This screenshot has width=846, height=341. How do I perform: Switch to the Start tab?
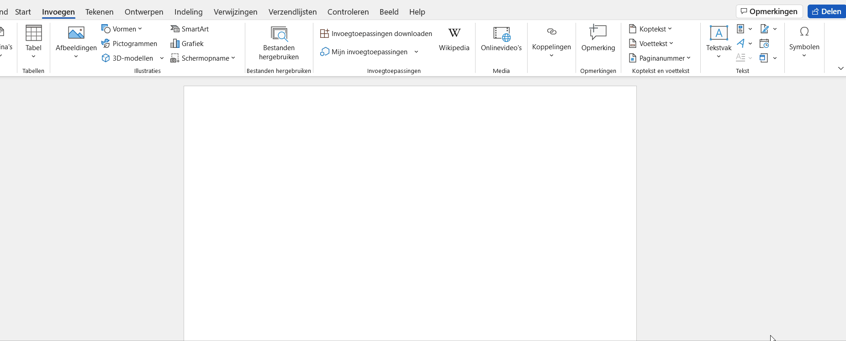[x=23, y=12]
